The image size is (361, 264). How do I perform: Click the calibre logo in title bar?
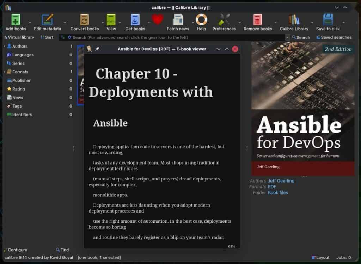pyautogui.click(x=8, y=8)
